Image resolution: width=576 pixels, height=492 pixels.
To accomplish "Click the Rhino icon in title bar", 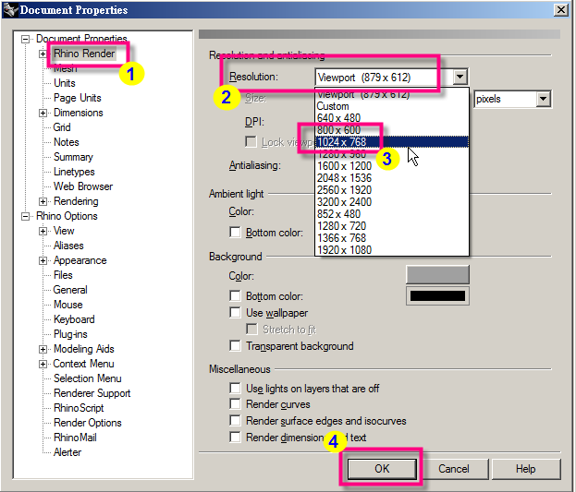I will (10, 9).
